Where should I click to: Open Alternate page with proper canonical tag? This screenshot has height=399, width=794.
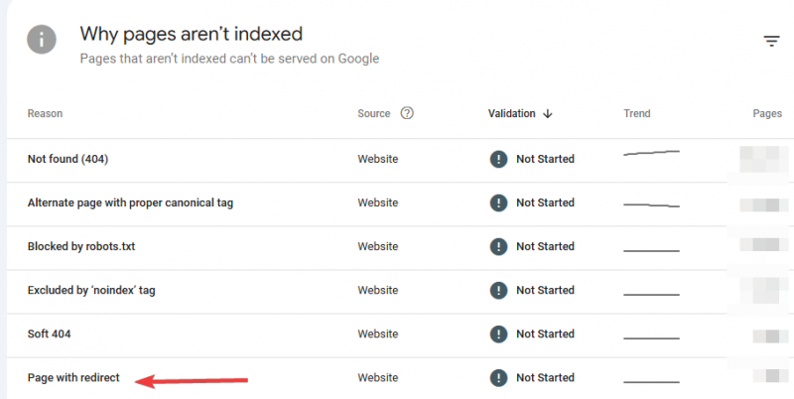point(130,202)
